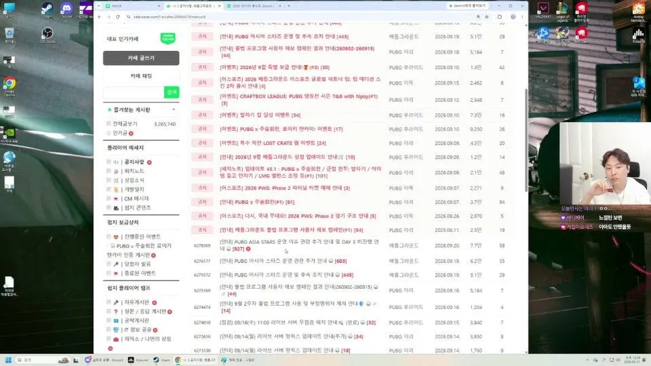The image size is (651, 366).
Task: Select the Google Chrome desktop icon
Action: pos(9,86)
